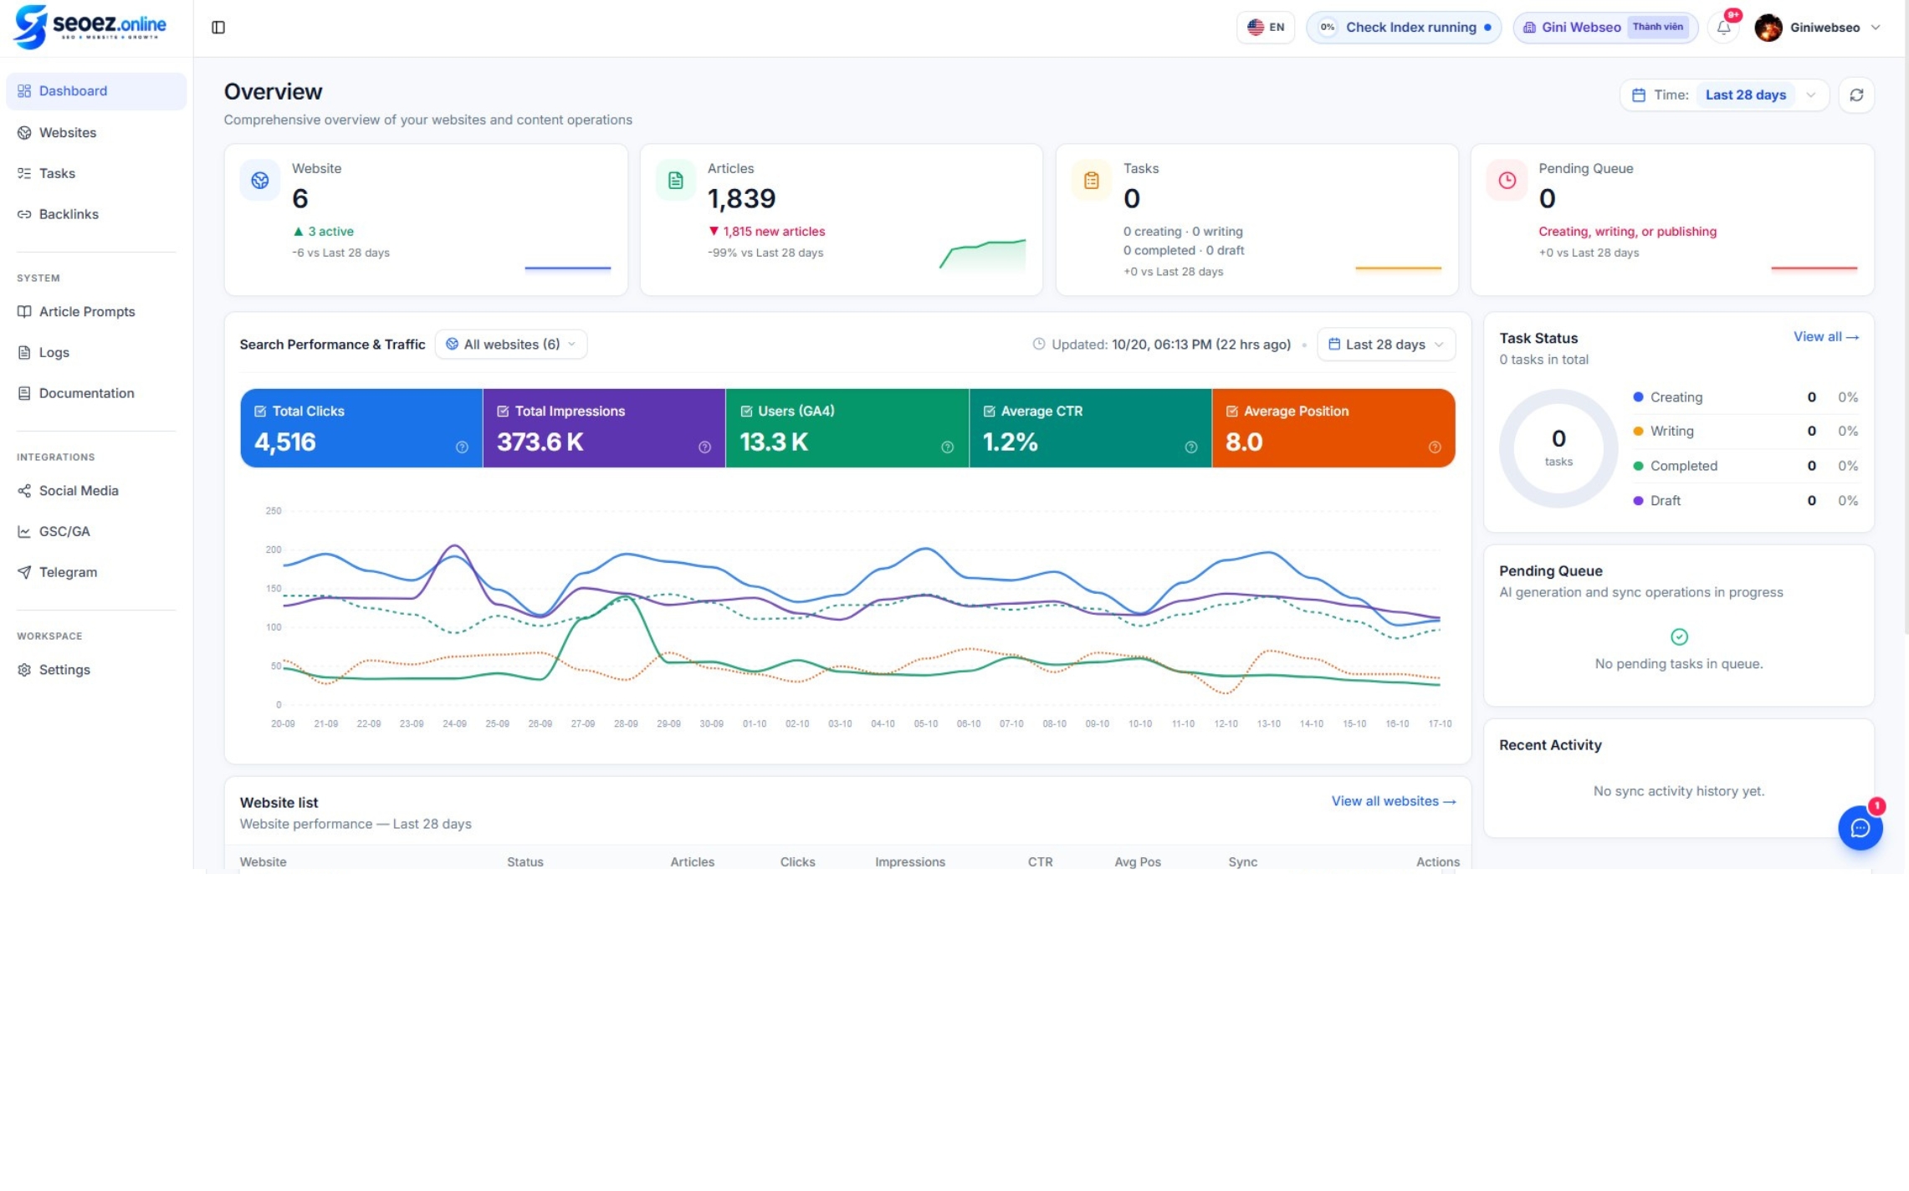Click the refresh icon beside Time filter

[1856, 95]
